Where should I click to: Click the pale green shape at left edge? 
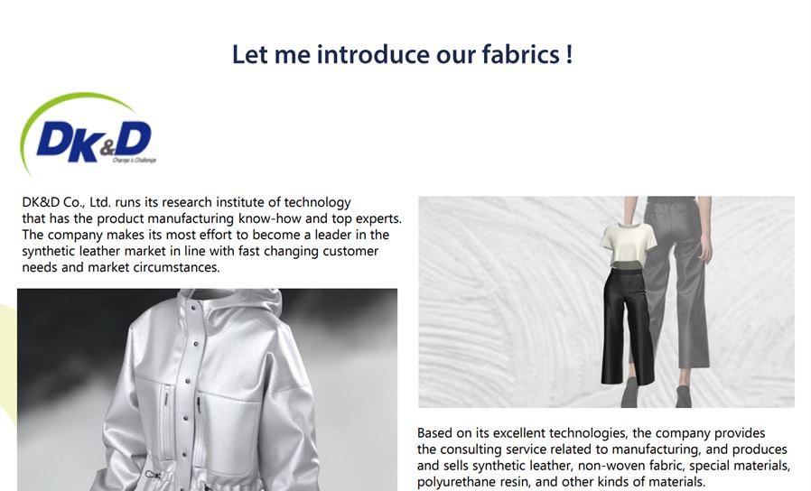(7, 362)
